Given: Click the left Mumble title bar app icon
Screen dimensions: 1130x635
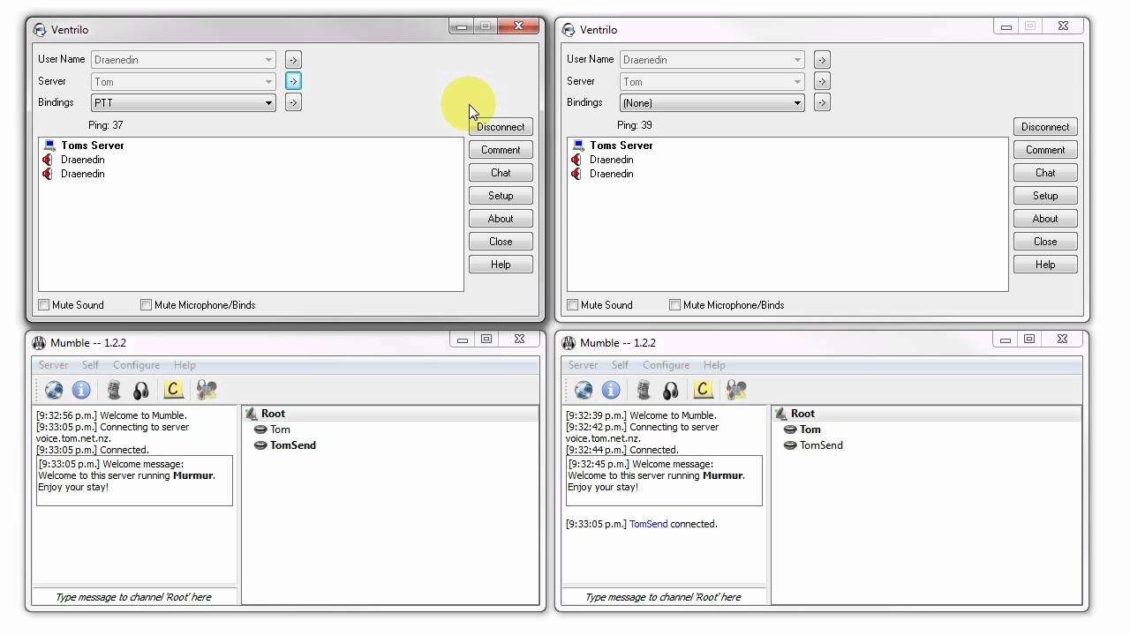Looking at the screenshot, I should coord(39,343).
